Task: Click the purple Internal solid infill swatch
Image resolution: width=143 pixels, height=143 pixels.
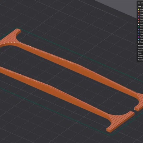Action: point(139,17)
